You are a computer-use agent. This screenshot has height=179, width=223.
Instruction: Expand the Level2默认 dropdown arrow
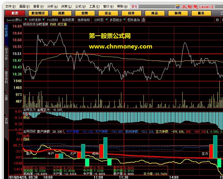click(x=26, y=20)
